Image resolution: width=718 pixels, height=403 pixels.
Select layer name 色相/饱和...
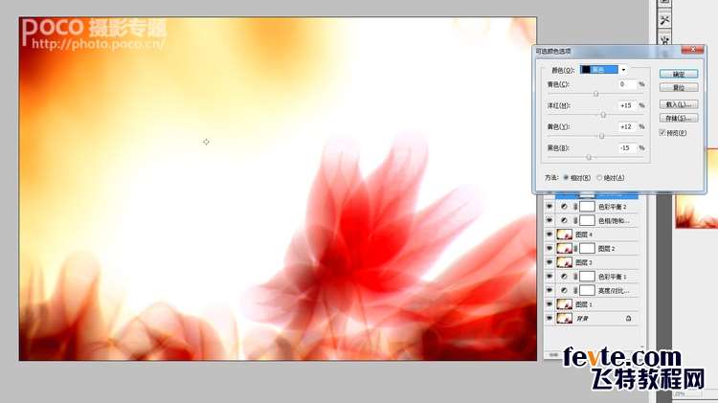point(614,221)
